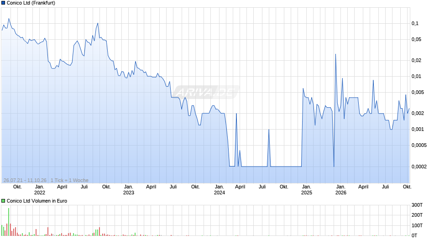Viewport: 429px width, 240px height.
Task: Click the 300T volume axis label
Action: click(x=417, y=205)
